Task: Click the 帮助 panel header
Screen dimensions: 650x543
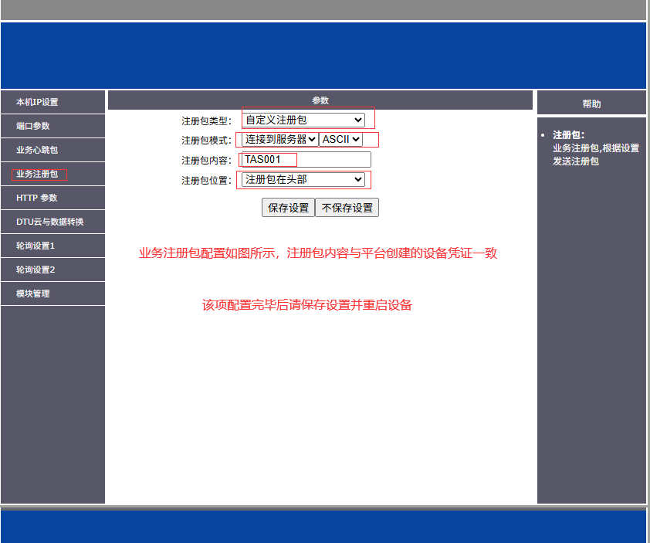Action: 591,104
